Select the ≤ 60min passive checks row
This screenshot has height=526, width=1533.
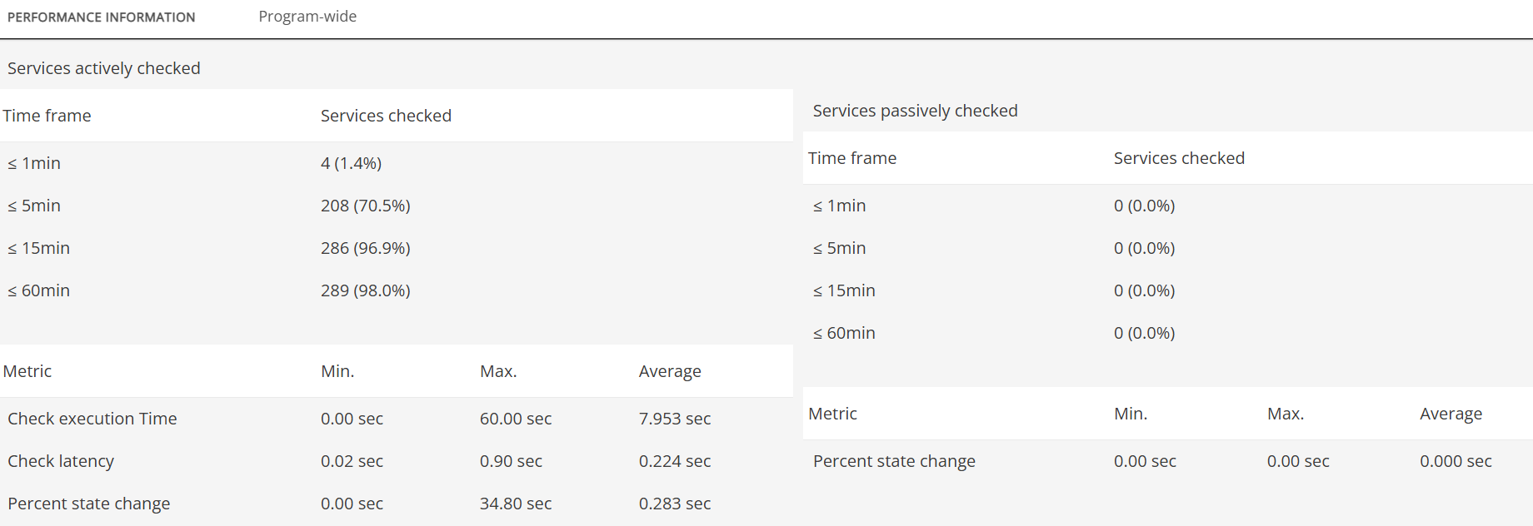[x=843, y=333]
